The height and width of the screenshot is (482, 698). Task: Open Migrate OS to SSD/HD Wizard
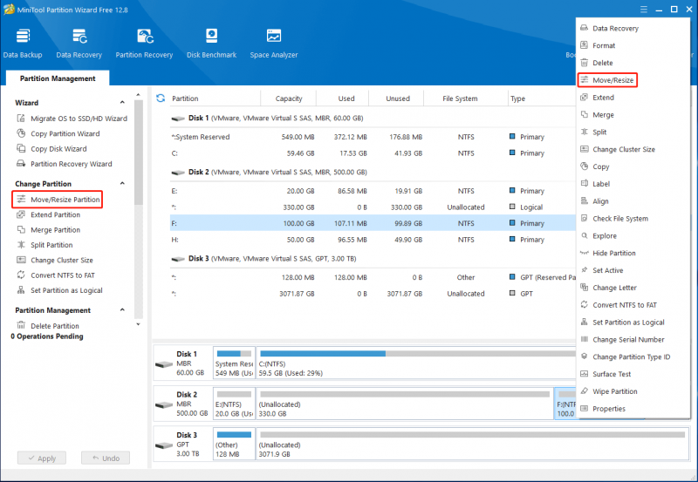(79, 119)
